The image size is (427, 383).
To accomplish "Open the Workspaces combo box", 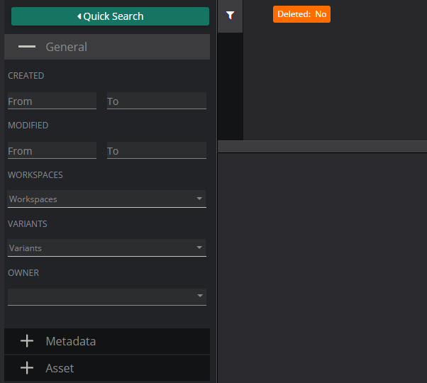I will click(x=99, y=199).
